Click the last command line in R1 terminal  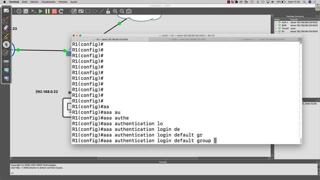144,140
